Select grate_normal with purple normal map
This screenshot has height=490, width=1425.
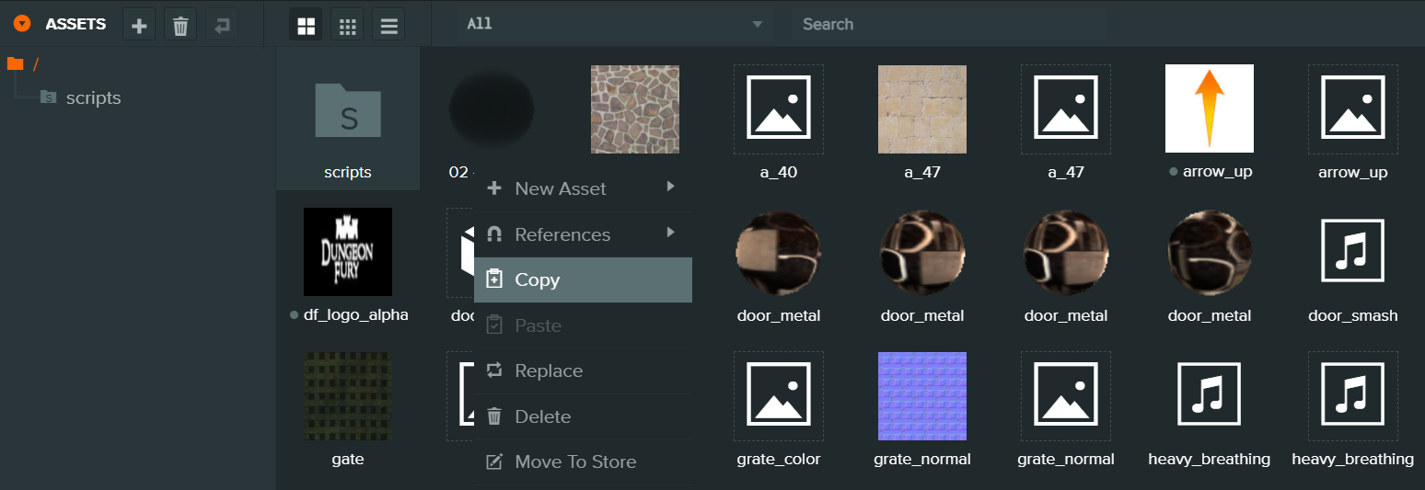point(922,406)
